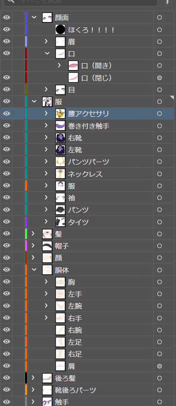This screenshot has height=406, width=176.
Task: Select the 右手 sublayer row
Action: [87, 318]
